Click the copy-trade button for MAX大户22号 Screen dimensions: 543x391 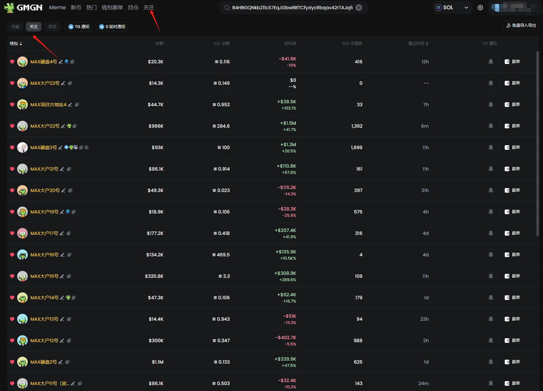coord(512,126)
